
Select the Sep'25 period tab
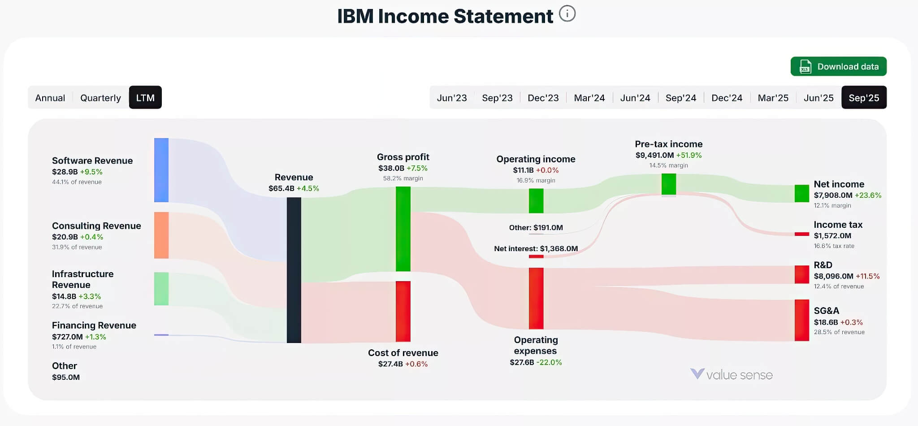[x=864, y=97]
